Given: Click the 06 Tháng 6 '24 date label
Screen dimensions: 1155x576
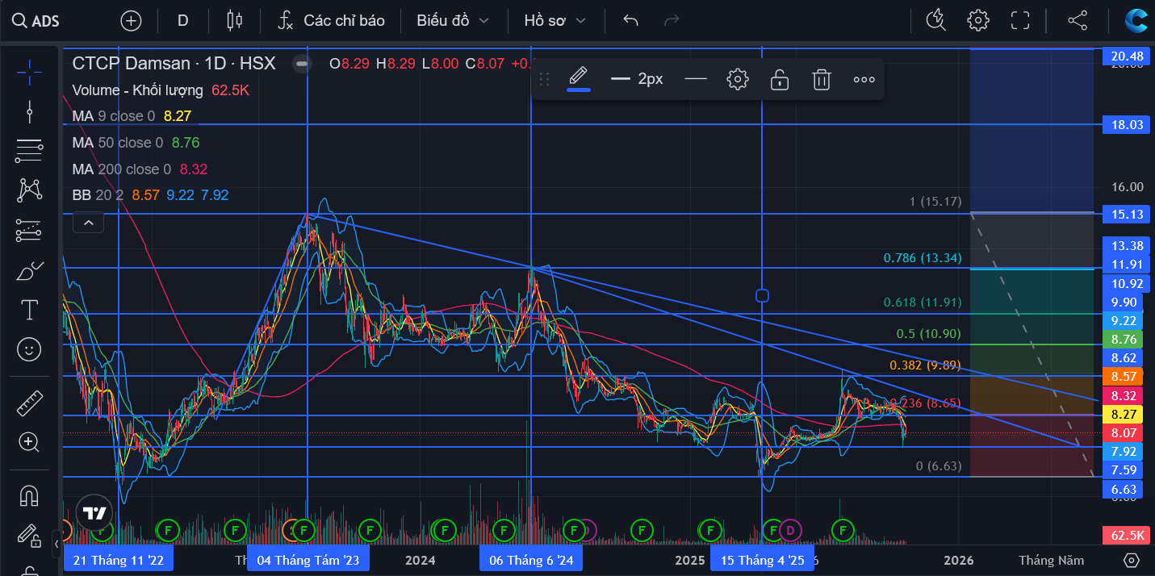Looking at the screenshot, I should pyautogui.click(x=530, y=560).
